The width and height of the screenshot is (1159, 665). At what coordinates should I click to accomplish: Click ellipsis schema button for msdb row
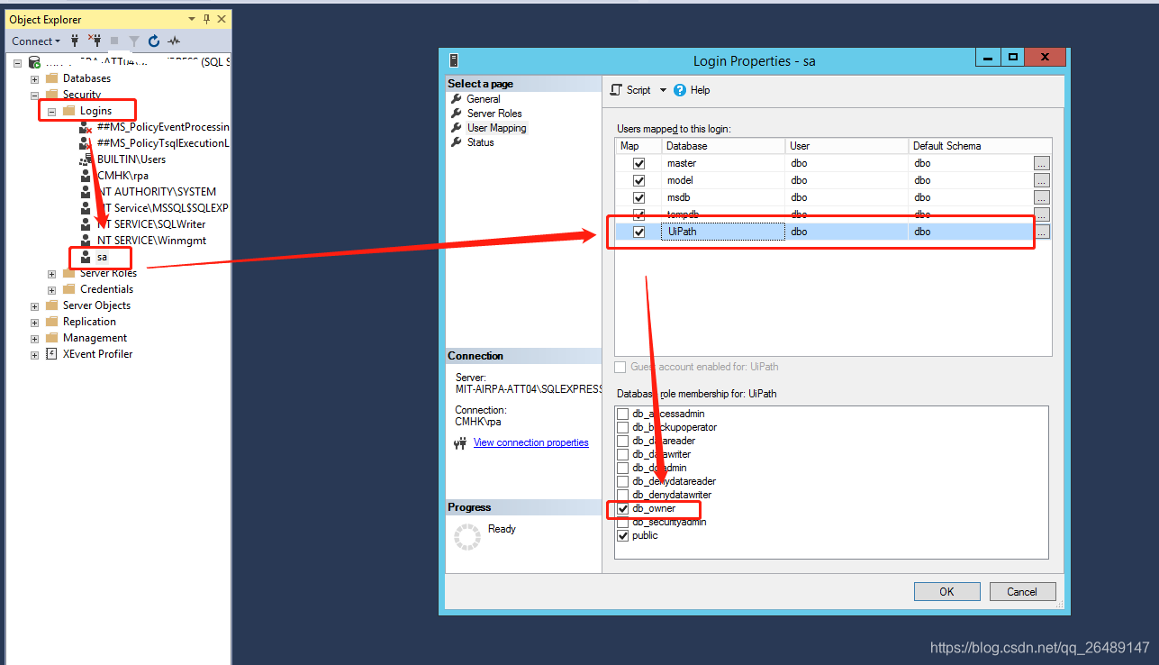1042,197
